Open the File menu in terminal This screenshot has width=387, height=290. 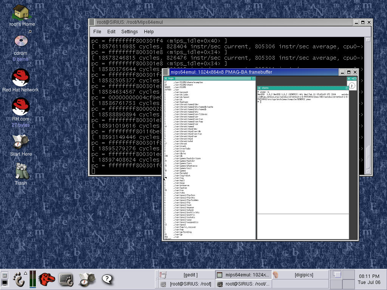tap(97, 32)
